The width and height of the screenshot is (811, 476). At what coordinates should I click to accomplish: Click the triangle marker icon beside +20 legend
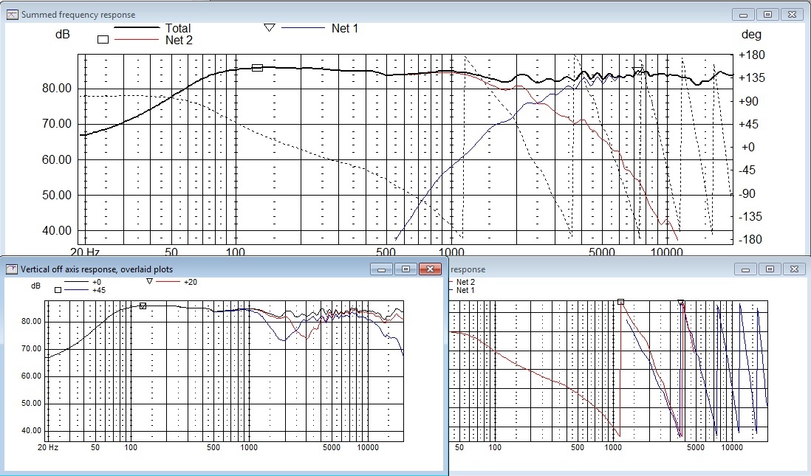149,282
